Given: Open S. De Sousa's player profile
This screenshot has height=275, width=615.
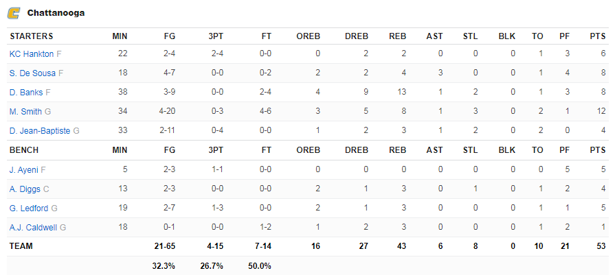Looking at the screenshot, I should click(32, 73).
